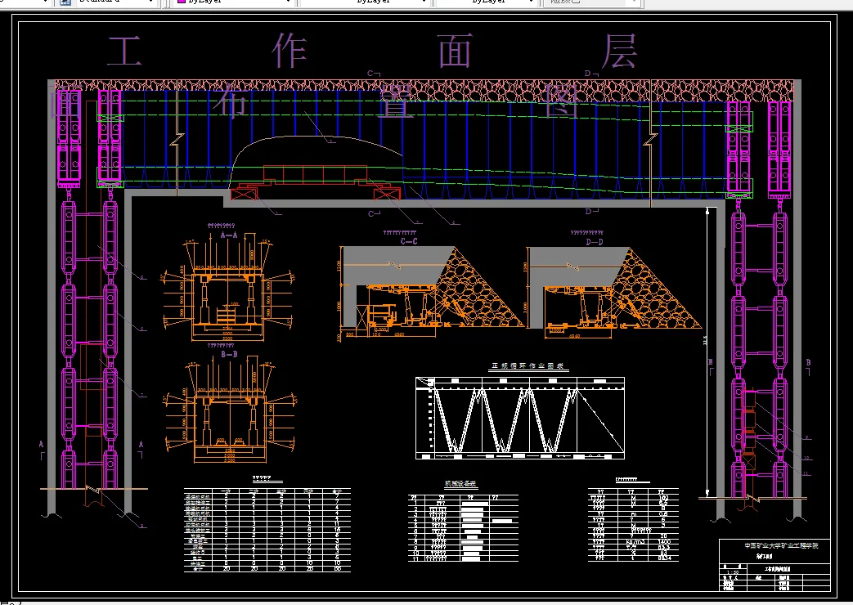Viewport: 853px width, 605px height.
Task: Select the large title character 布
Action: pyautogui.click(x=230, y=101)
